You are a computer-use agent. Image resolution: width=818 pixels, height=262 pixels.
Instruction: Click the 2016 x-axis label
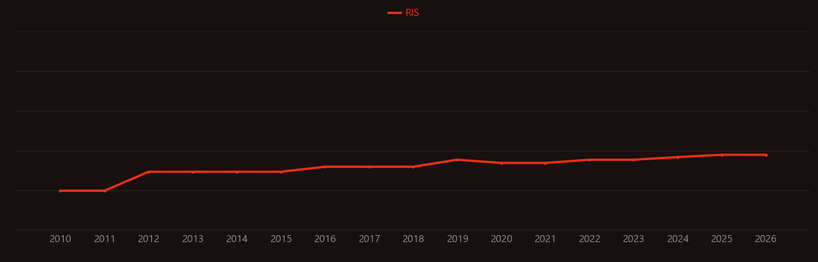pyautogui.click(x=325, y=239)
